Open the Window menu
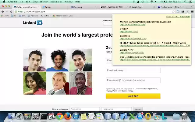The image size is (195, 122). coord(68,2)
